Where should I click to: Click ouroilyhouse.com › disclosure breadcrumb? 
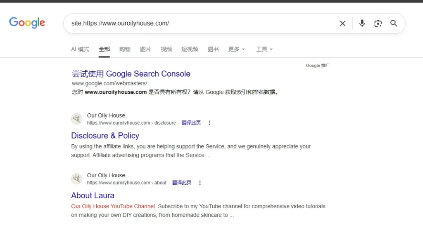click(x=131, y=123)
